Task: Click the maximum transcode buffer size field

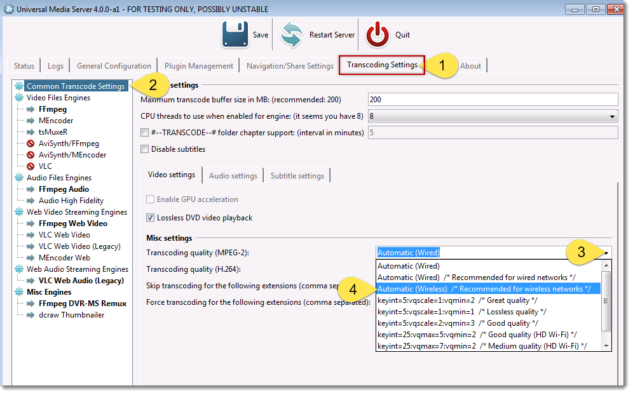Action: [x=493, y=100]
